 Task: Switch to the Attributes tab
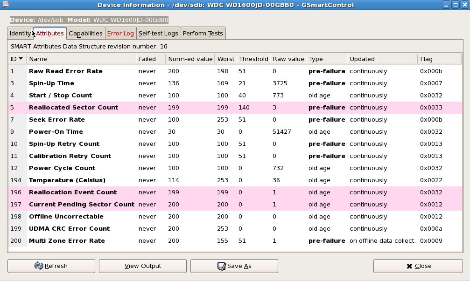coord(50,33)
